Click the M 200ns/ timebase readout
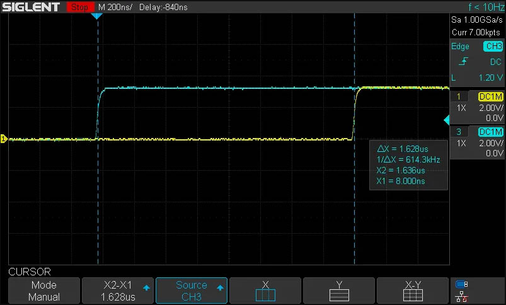This screenshot has height=305, width=506. [x=115, y=7]
